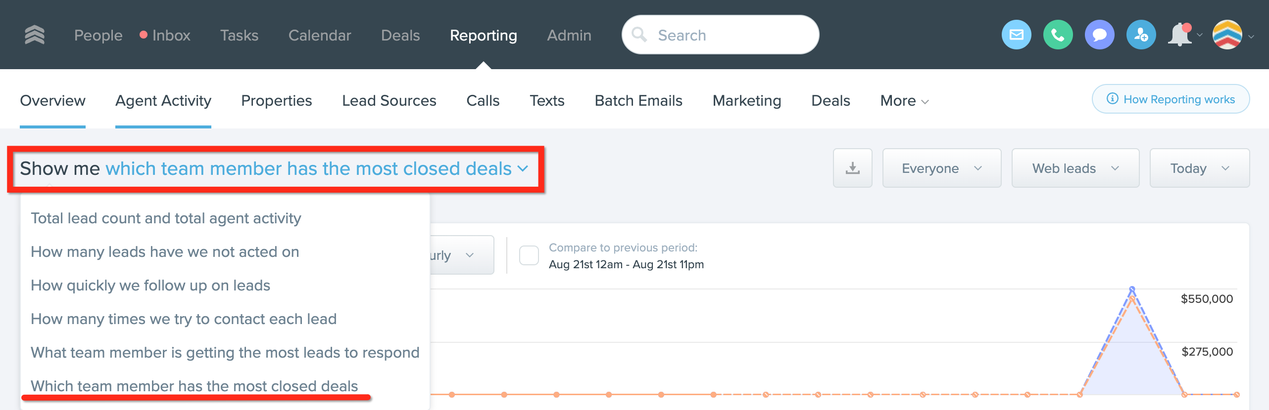The height and width of the screenshot is (410, 1269).
Task: Switch to the Calls tab
Action: [483, 101]
